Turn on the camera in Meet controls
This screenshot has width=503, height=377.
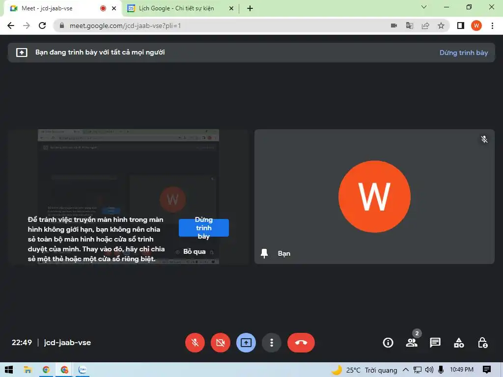click(x=221, y=343)
